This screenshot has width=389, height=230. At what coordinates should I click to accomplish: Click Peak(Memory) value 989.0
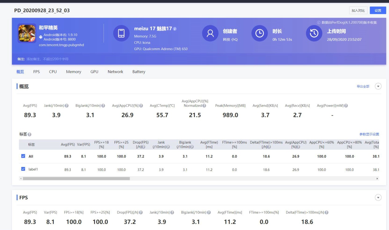point(230,115)
